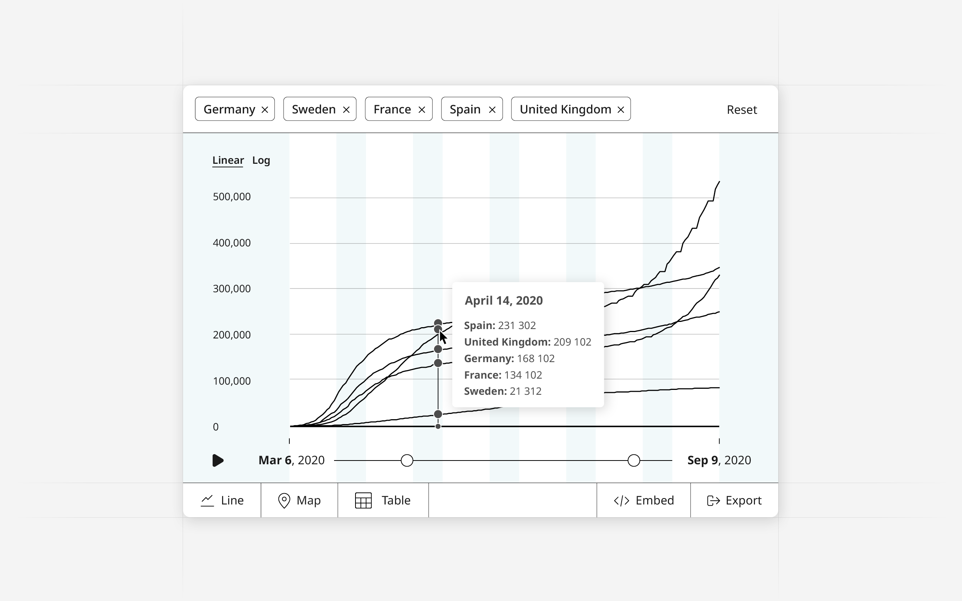Click the Sweden data point on chart
The height and width of the screenshot is (601, 962).
(438, 414)
